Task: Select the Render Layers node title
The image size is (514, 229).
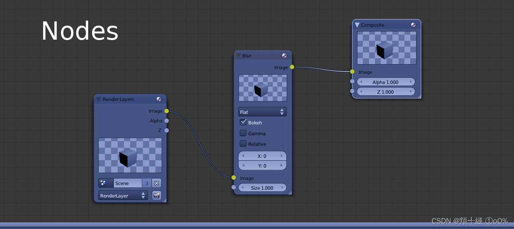Action: [118, 100]
